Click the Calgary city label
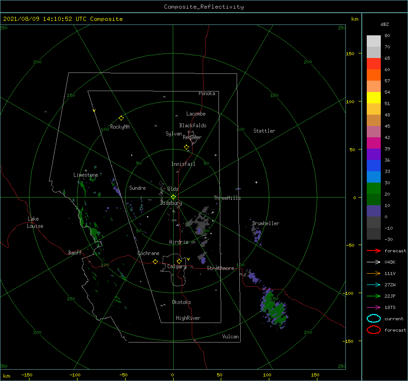 [x=177, y=266]
